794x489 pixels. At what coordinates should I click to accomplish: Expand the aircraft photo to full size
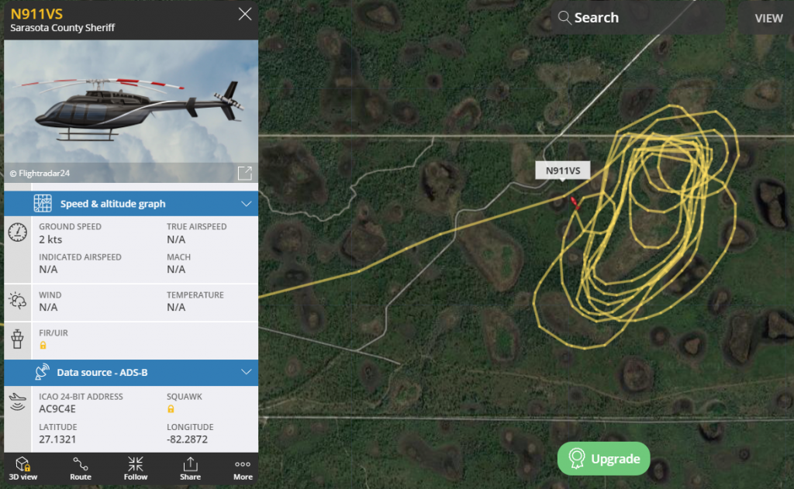[244, 173]
